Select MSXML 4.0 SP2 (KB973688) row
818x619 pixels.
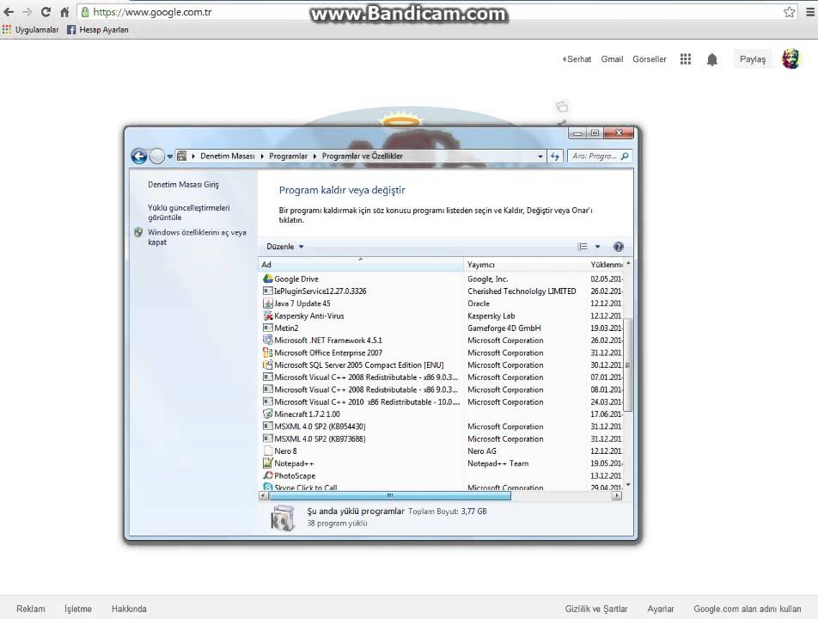pos(443,439)
